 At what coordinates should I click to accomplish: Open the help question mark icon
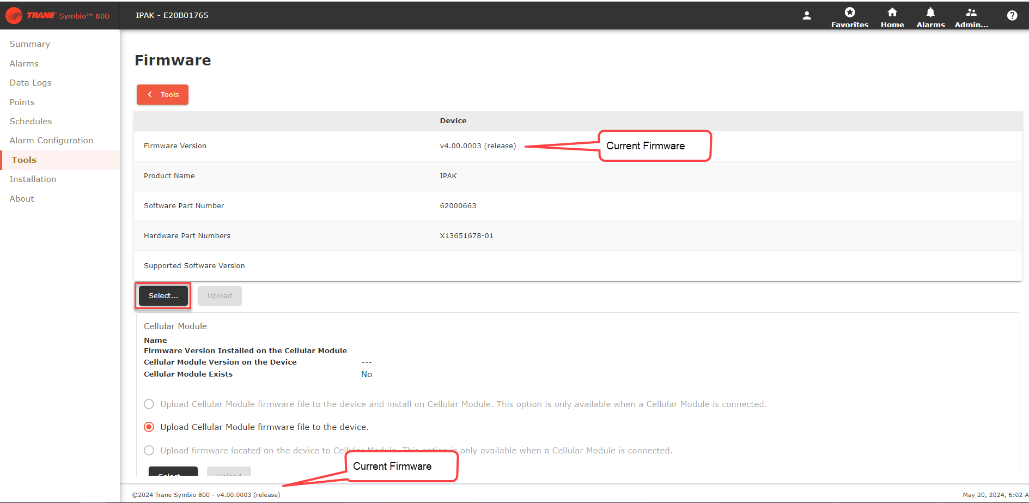tap(1012, 15)
